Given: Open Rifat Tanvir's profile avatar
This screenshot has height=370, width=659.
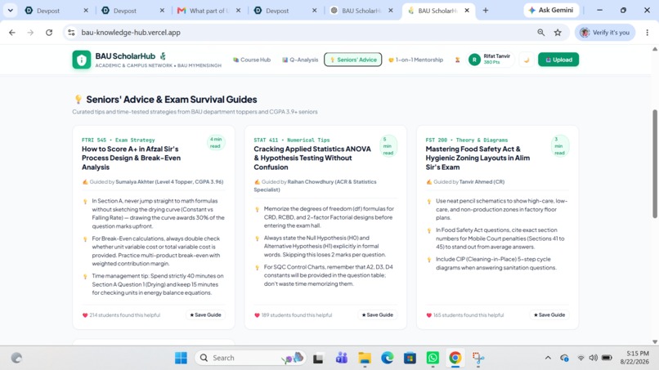Looking at the screenshot, I should tap(474, 60).
